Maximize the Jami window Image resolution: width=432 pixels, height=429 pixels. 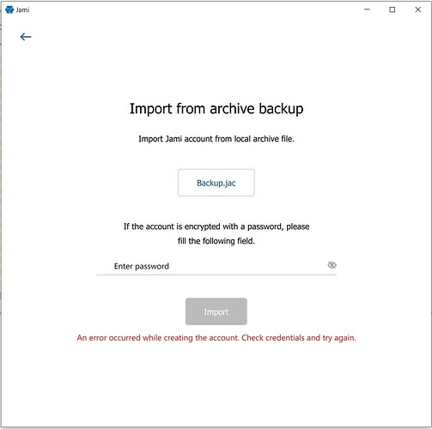pyautogui.click(x=392, y=9)
